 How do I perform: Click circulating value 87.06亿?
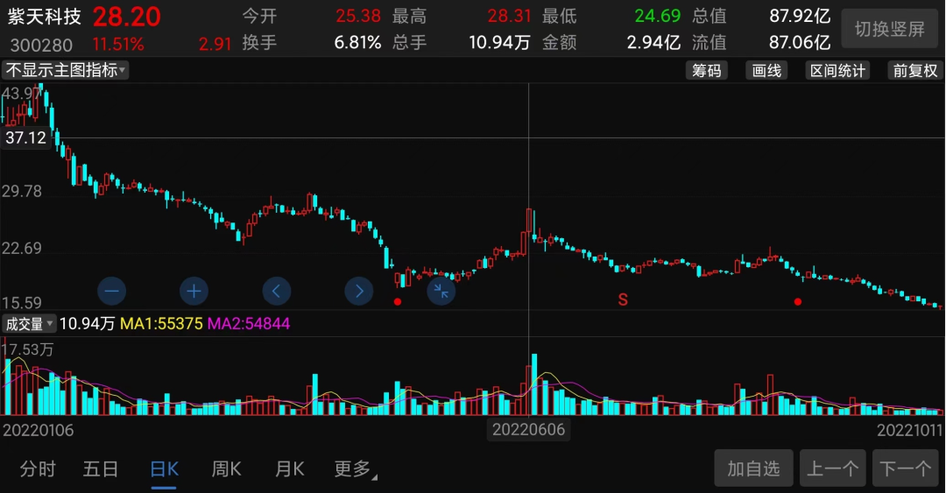800,42
